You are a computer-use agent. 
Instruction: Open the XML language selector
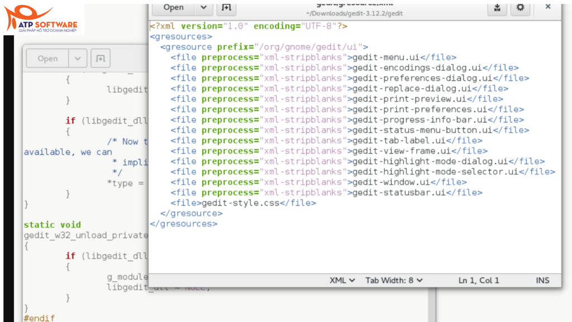[x=342, y=280]
